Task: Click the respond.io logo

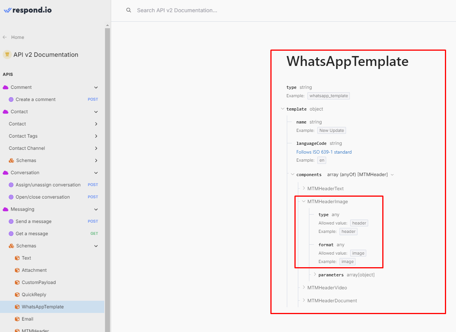Action: coord(27,10)
